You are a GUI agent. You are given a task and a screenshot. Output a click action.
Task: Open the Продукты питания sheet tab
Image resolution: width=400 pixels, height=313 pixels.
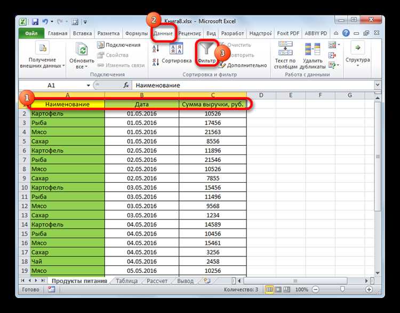click(79, 281)
